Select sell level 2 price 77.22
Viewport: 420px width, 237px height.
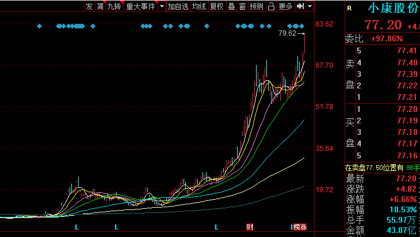407,86
